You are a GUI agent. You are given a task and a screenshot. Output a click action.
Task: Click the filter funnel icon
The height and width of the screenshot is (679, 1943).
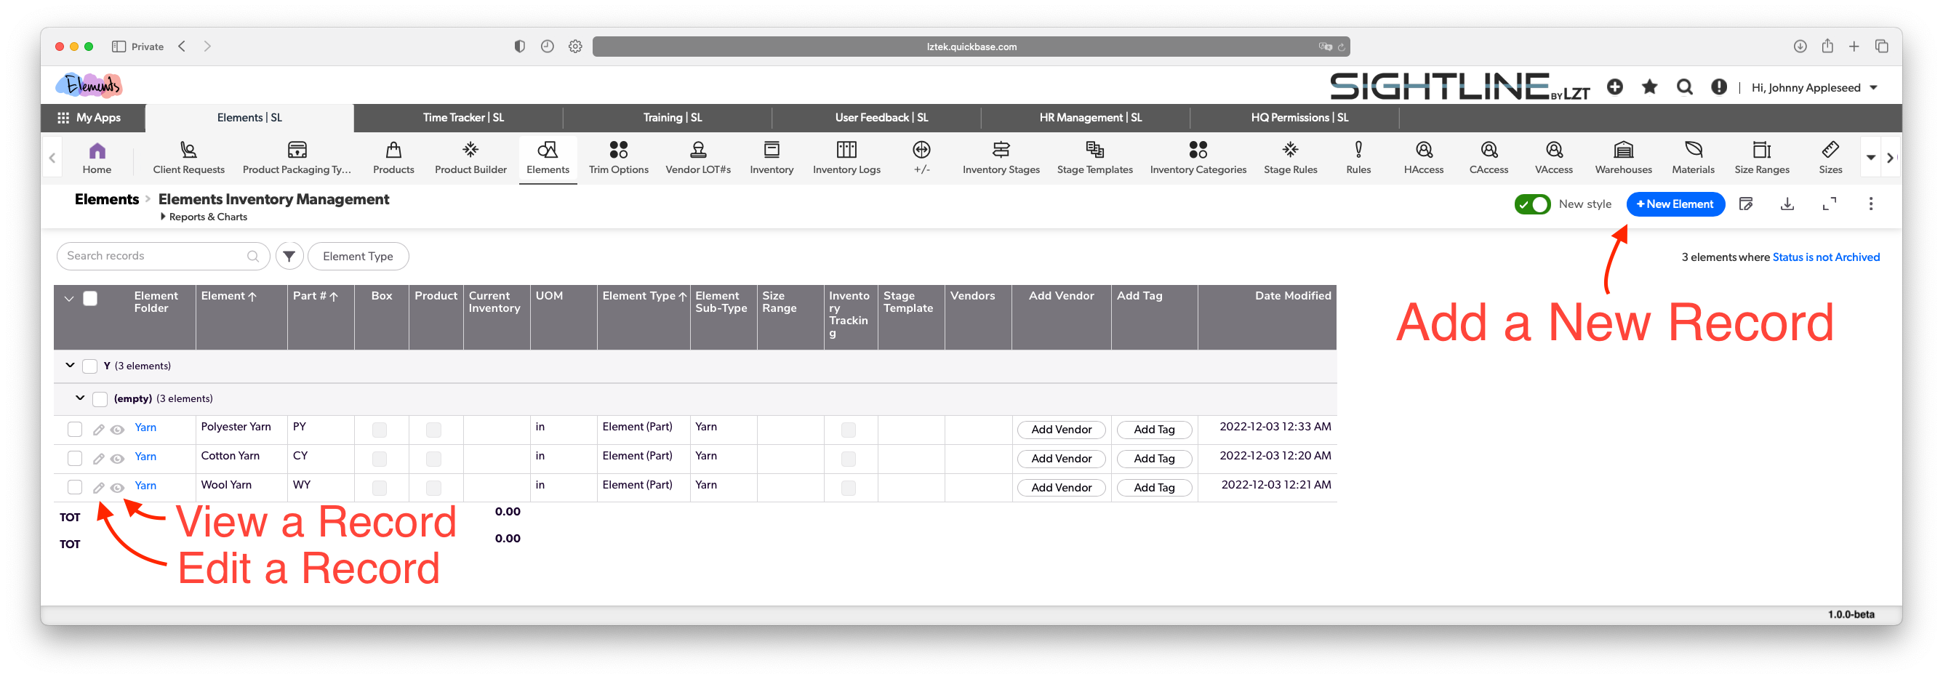[x=289, y=257]
